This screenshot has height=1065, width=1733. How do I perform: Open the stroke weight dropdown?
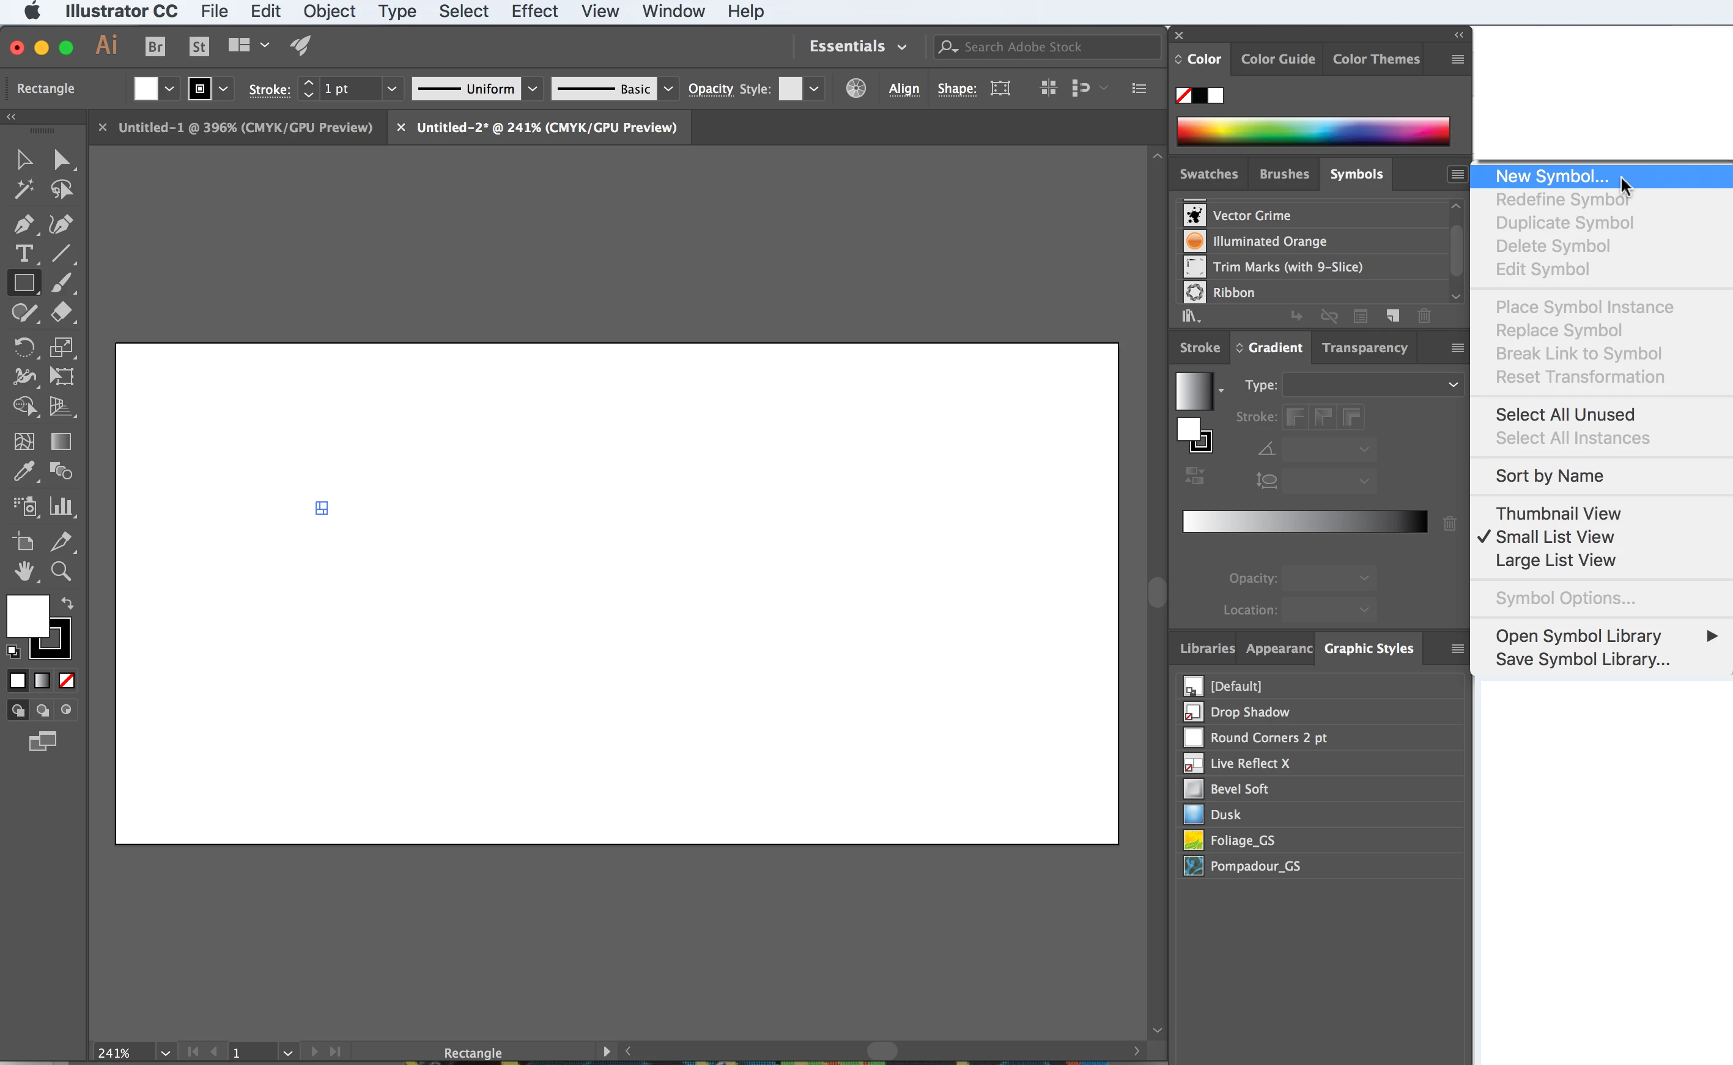(x=392, y=89)
